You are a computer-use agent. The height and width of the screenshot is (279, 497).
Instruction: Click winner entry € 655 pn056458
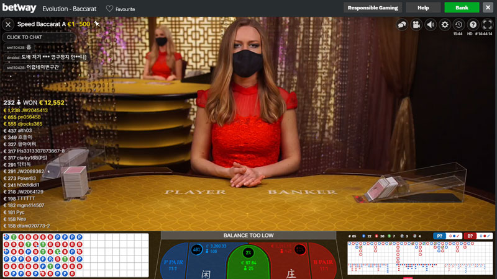tap(22, 117)
